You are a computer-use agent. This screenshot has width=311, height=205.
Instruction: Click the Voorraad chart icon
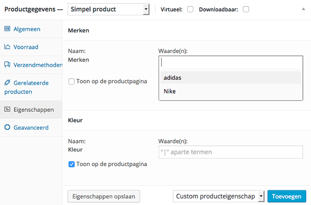coord(7,47)
